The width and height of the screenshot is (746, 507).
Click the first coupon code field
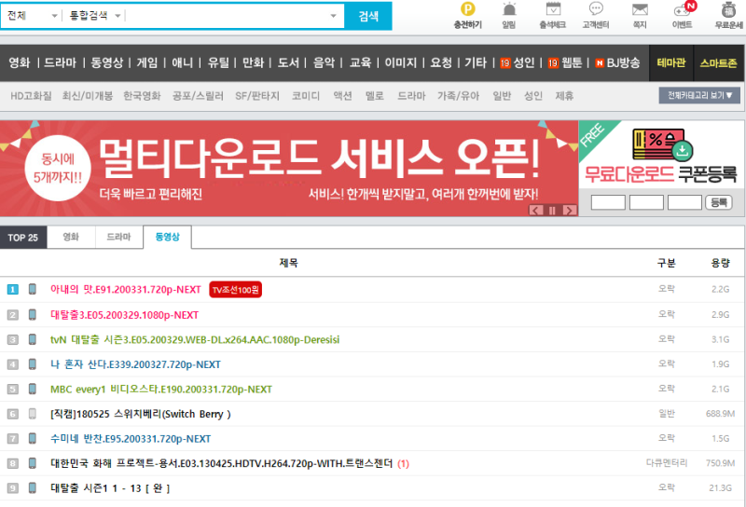coord(608,202)
